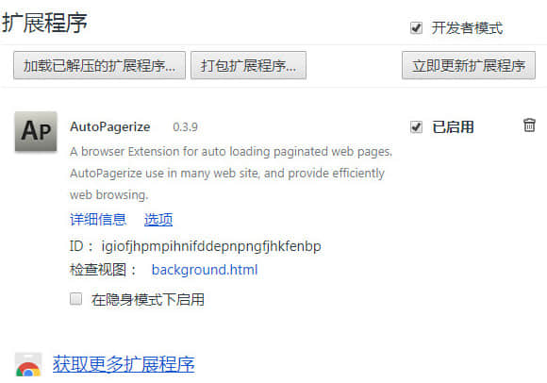Viewport: 547px width, 383px height.
Task: Click 立即更新扩展程序 button
Action: 469,65
